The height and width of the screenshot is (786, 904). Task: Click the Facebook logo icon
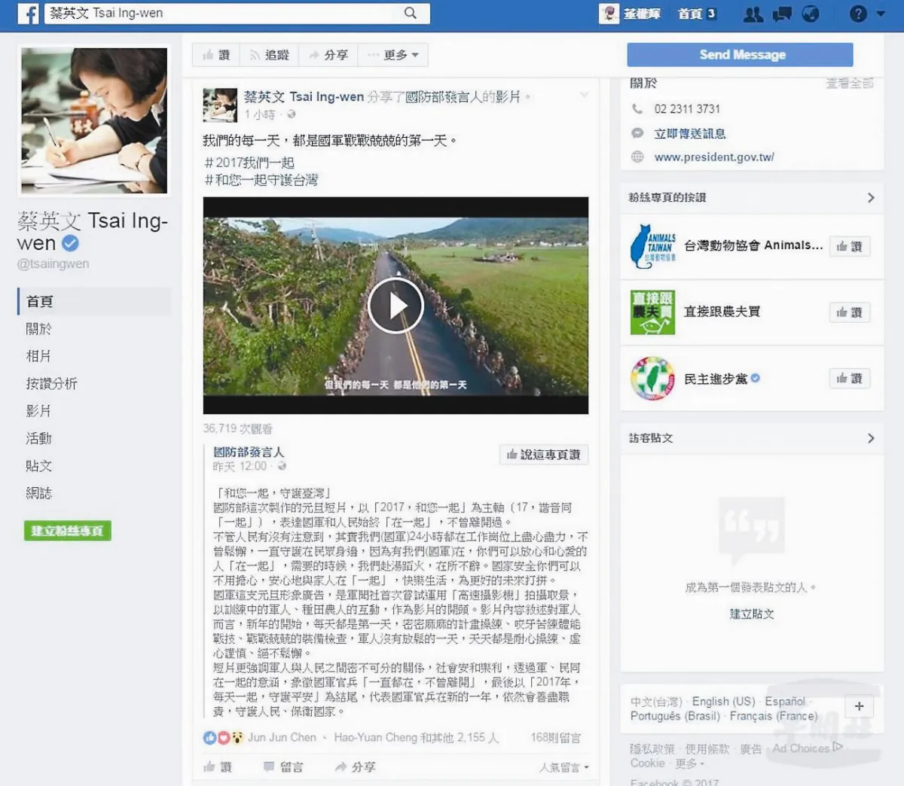28,14
